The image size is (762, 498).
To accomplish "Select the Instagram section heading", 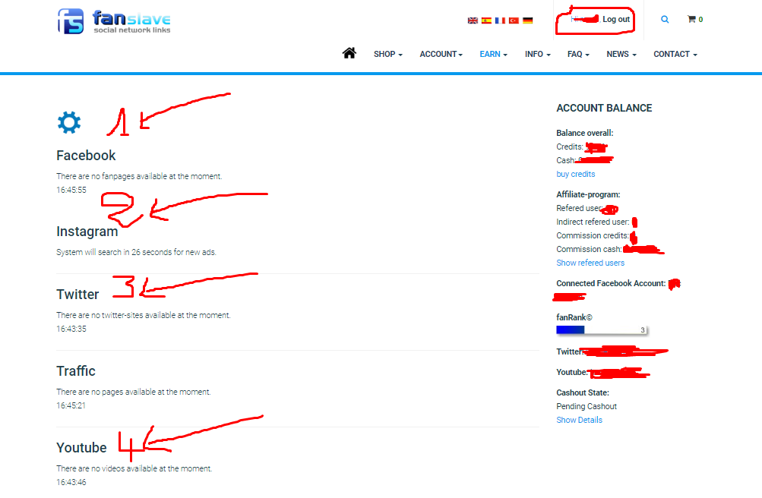I will (x=87, y=232).
